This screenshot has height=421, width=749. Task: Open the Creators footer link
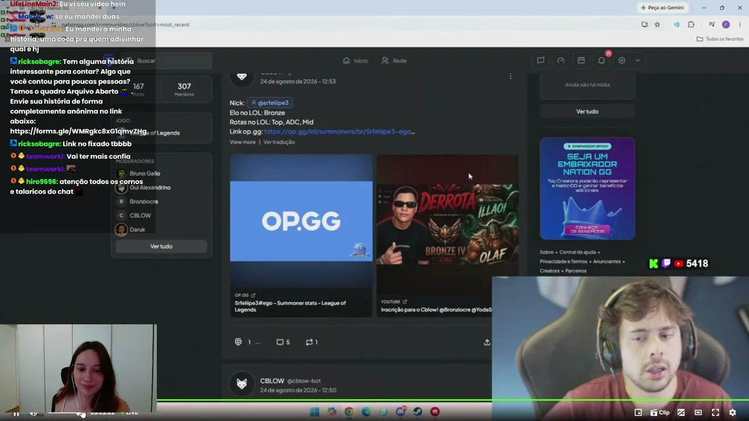[549, 271]
